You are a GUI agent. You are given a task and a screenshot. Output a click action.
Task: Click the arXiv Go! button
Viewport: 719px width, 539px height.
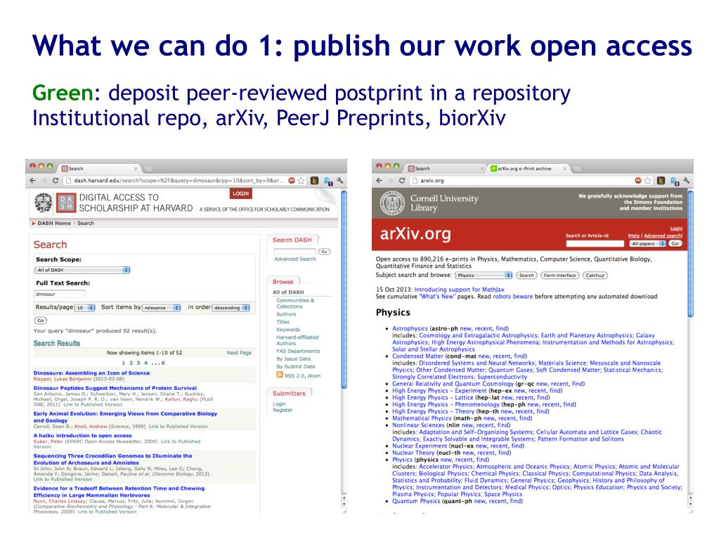(x=675, y=243)
